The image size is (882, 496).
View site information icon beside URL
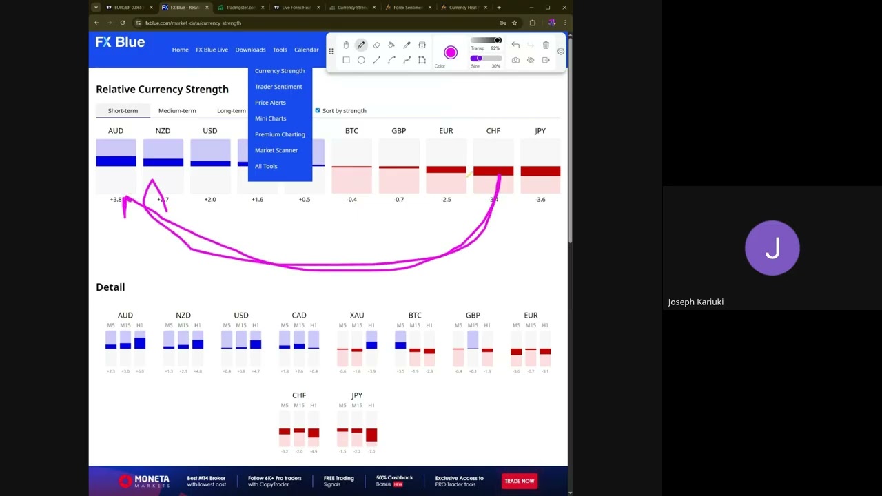click(138, 23)
